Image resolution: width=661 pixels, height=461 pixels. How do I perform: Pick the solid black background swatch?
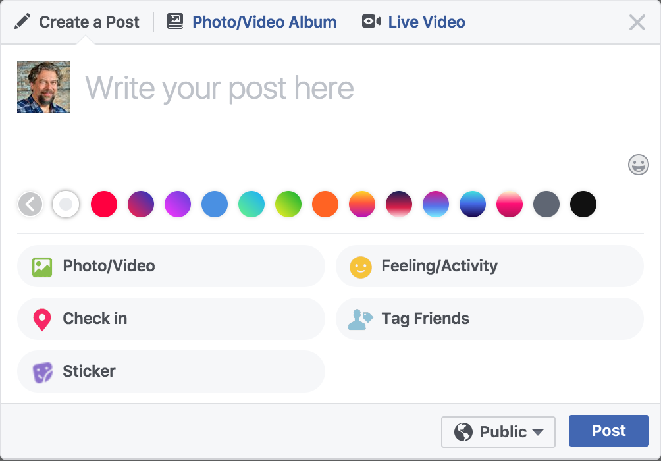(x=583, y=204)
